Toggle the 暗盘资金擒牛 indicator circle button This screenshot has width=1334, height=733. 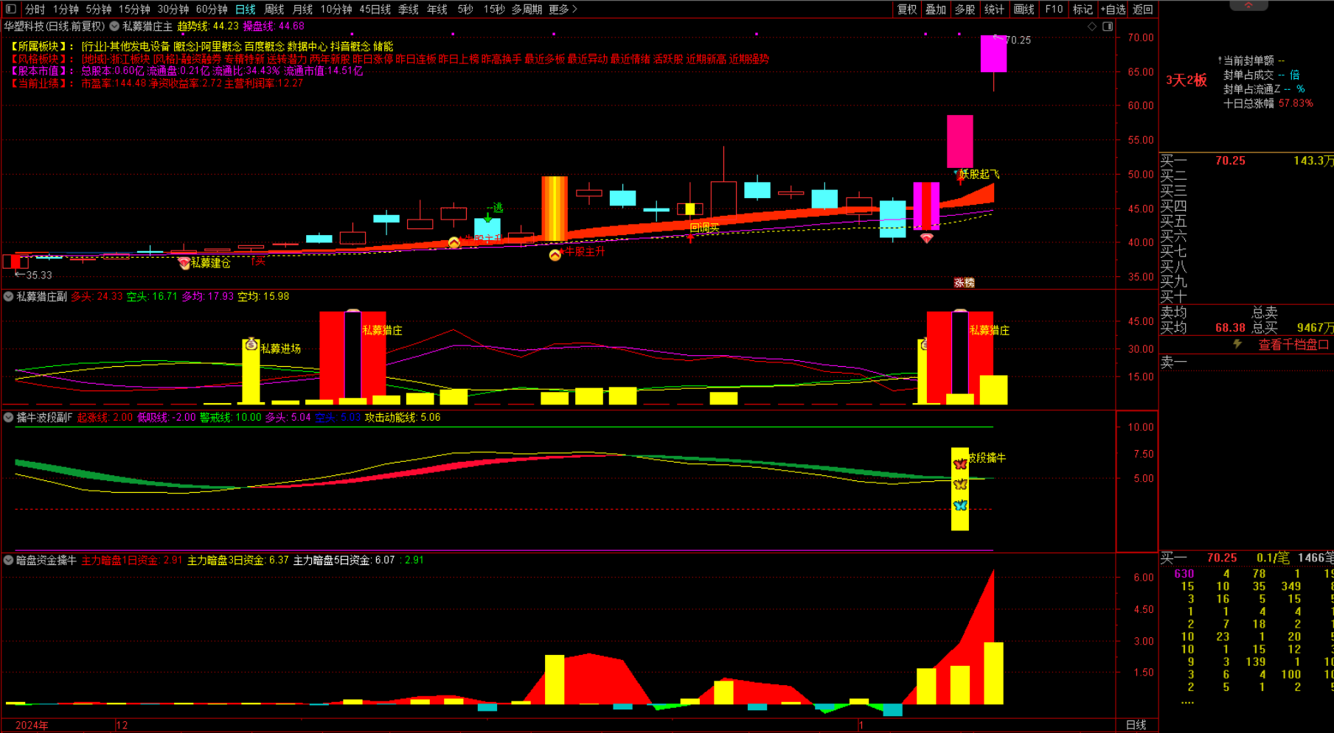point(8,561)
